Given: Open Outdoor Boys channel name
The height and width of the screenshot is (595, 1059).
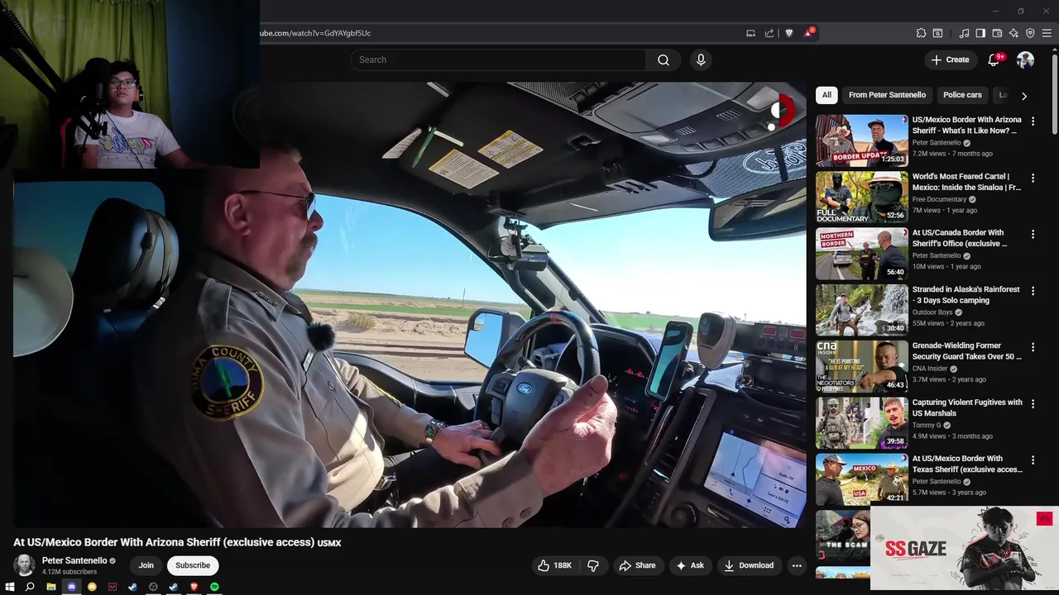Looking at the screenshot, I should [932, 312].
